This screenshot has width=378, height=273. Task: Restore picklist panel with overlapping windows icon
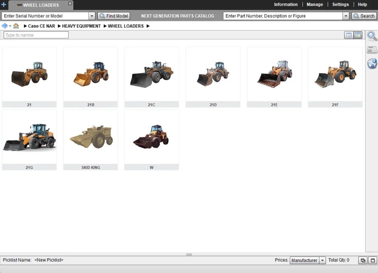(363, 260)
